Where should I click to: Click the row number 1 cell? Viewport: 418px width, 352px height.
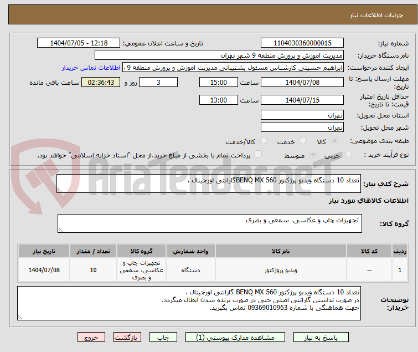coord(400,270)
